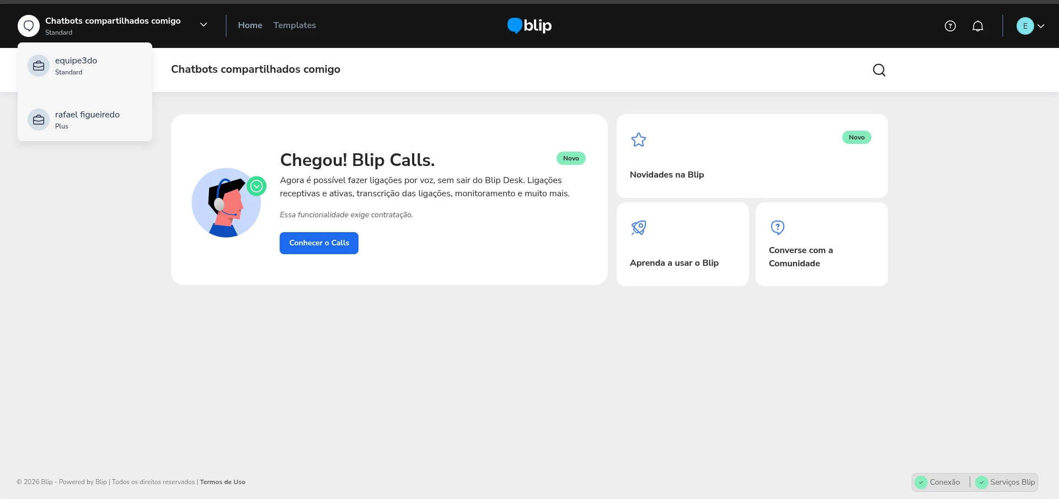Select the rafael figueiredo workspace
The width and height of the screenshot is (1059, 499).
tap(85, 120)
